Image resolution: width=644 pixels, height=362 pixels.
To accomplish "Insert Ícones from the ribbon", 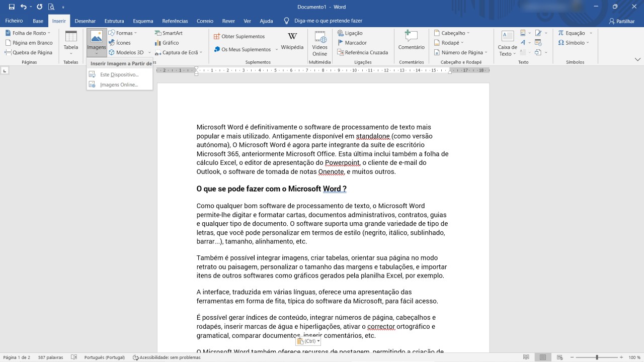I will tap(120, 43).
